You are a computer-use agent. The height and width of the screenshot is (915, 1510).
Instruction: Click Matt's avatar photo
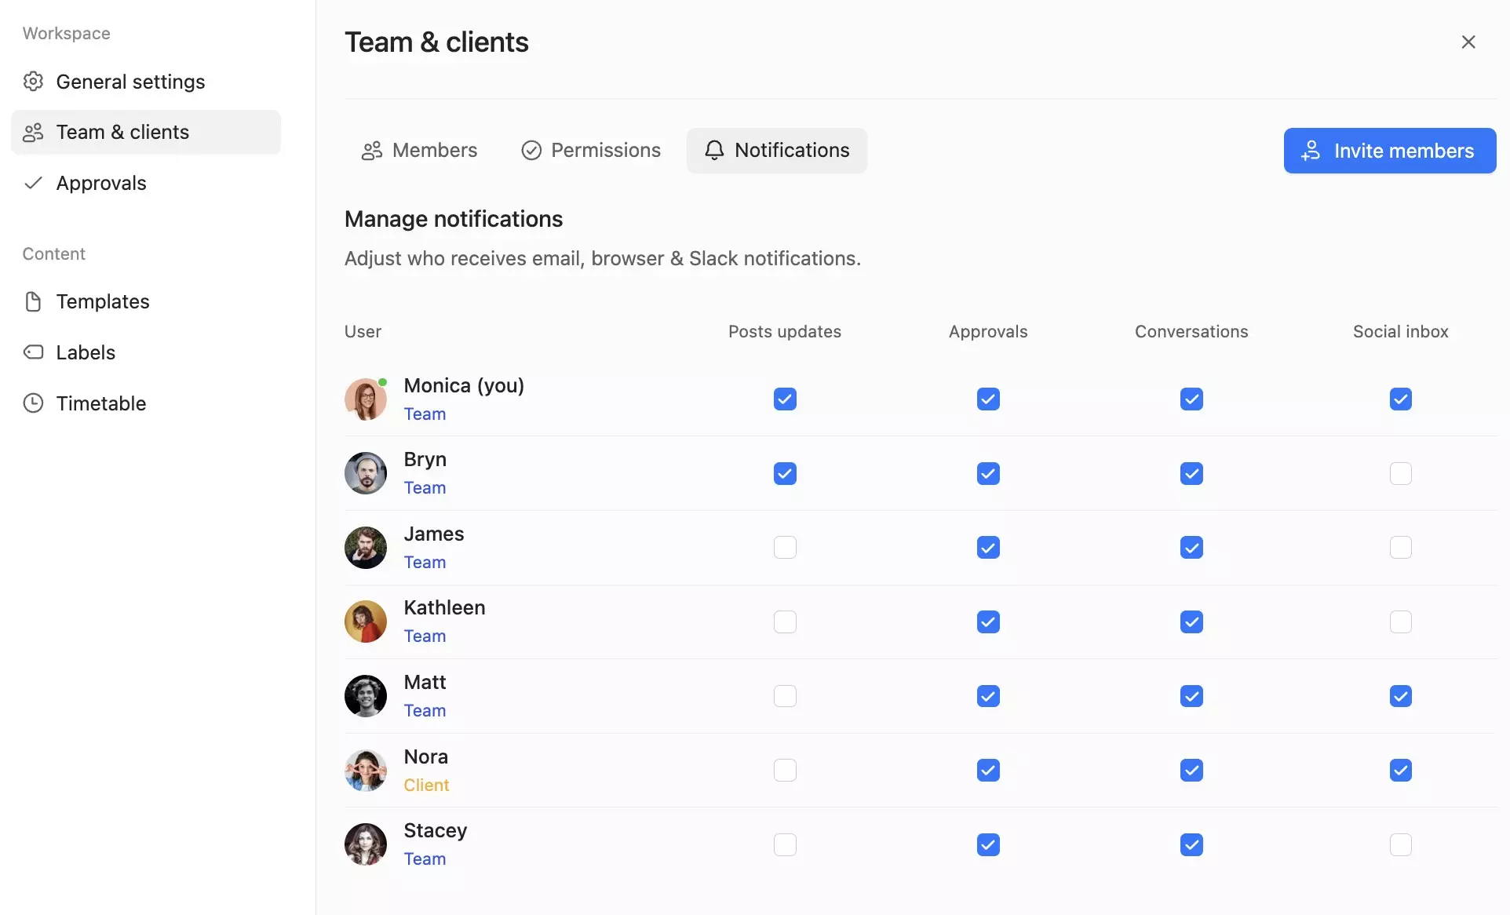pos(366,696)
